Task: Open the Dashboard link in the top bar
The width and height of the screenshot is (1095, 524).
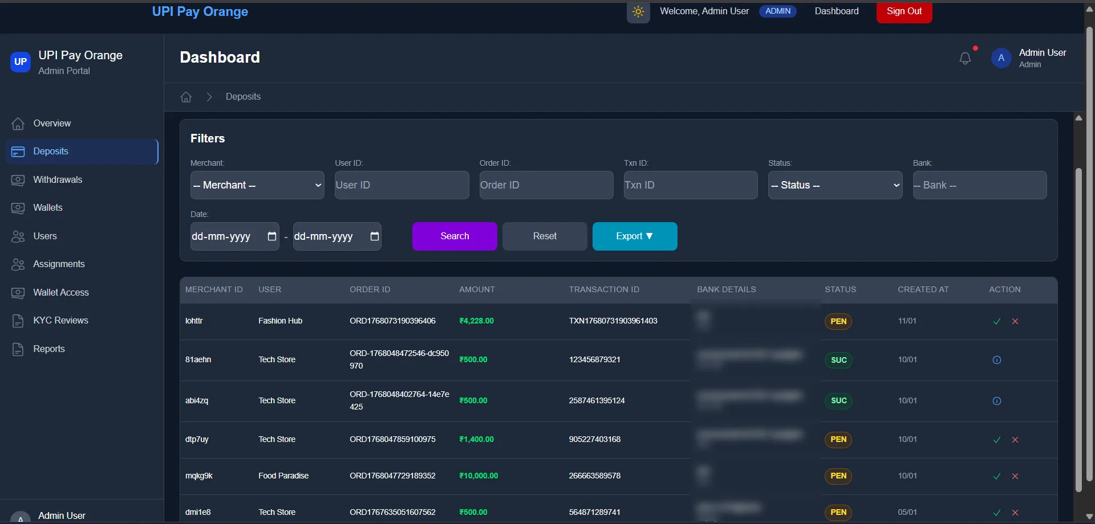Action: coord(837,11)
